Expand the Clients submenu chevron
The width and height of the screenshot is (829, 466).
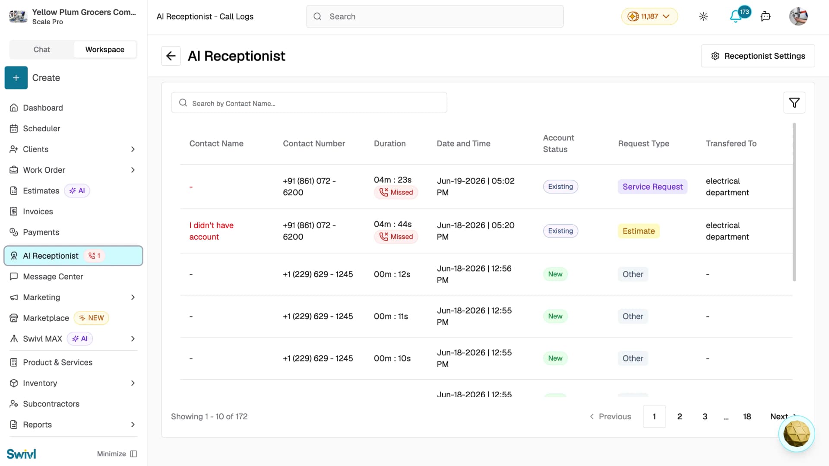coord(133,149)
